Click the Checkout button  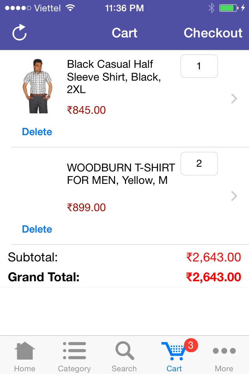[213, 33]
